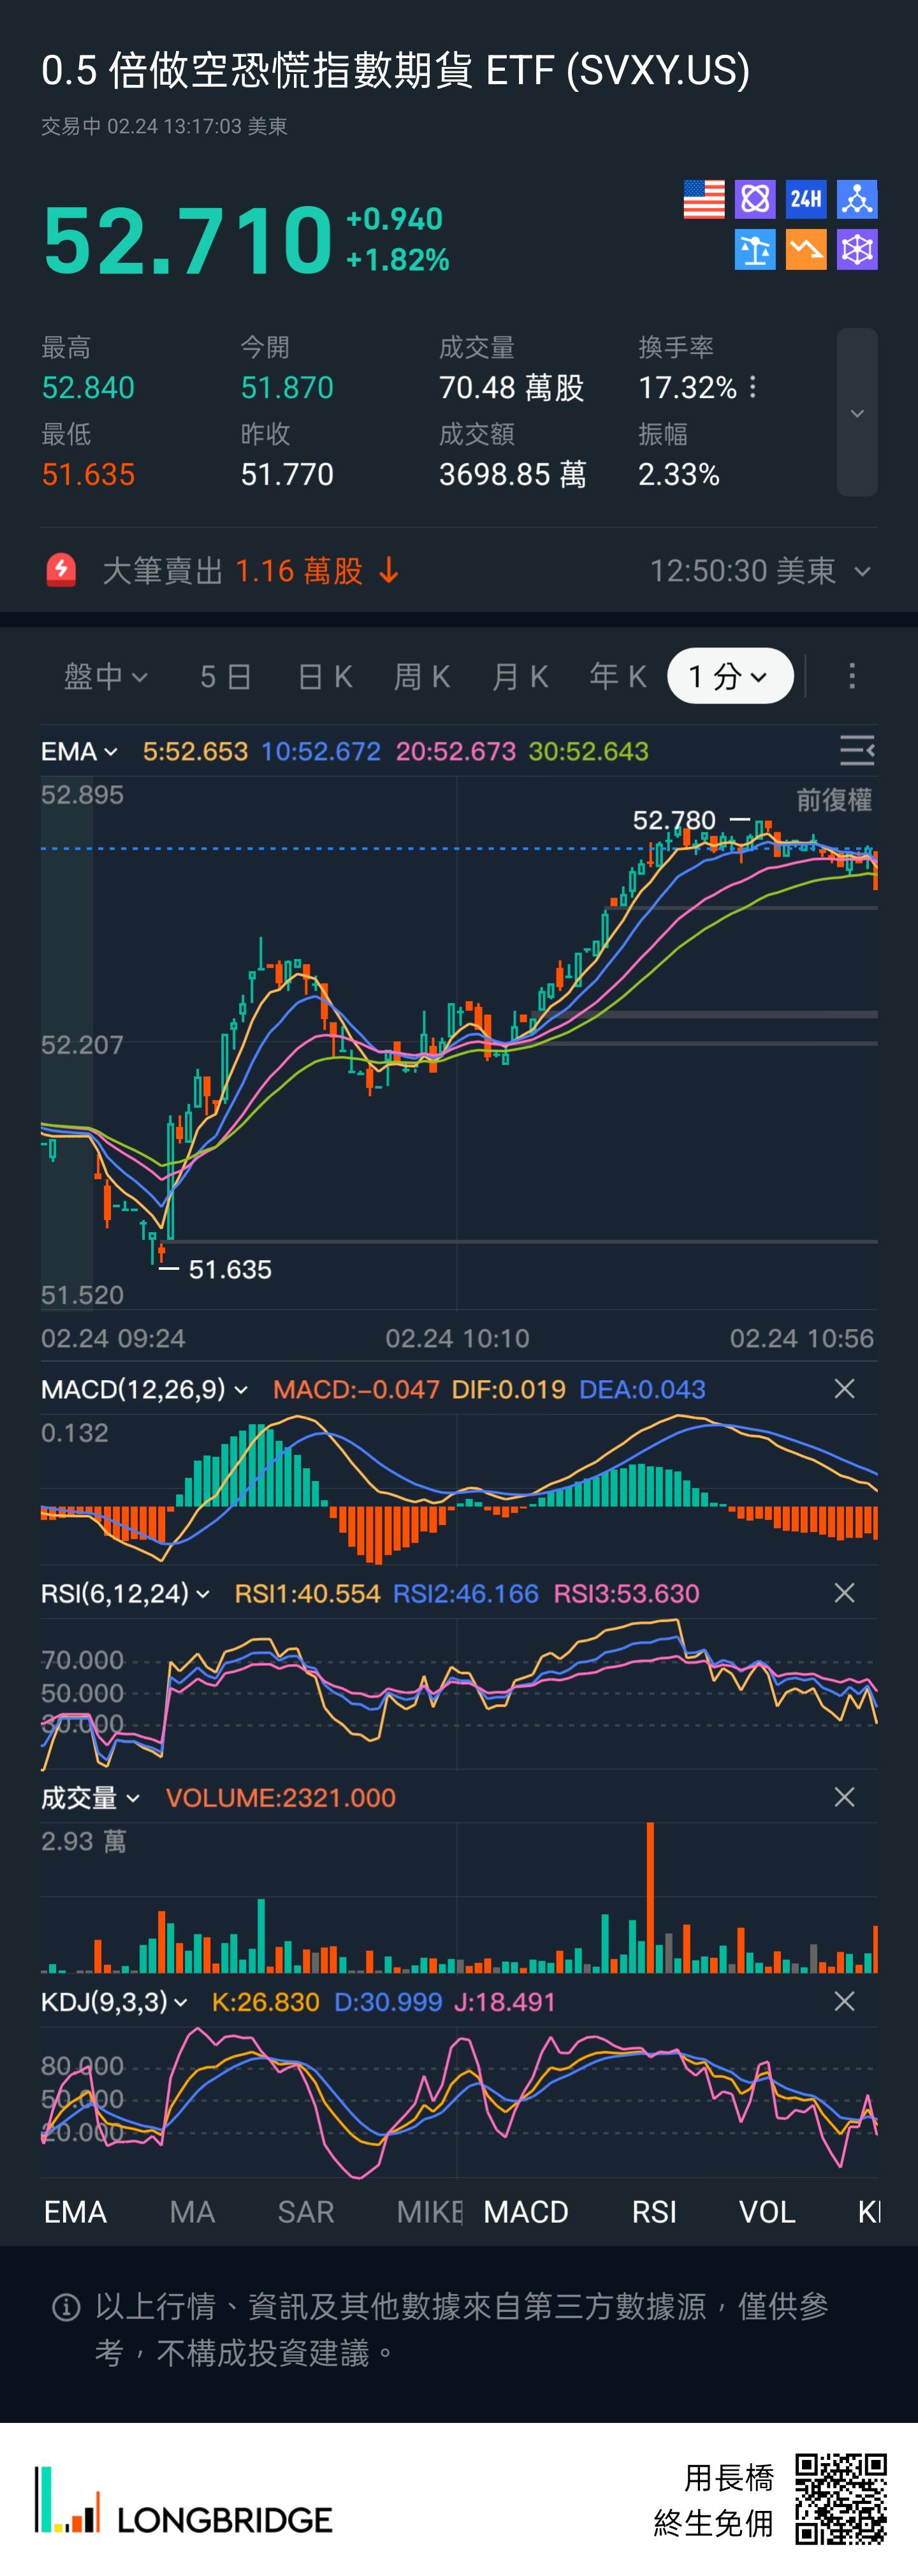Close the RSI indicator panel

(x=844, y=1593)
